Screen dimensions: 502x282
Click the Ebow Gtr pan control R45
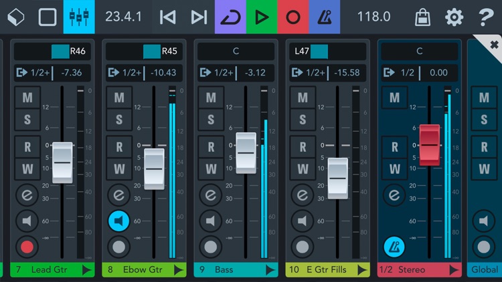click(144, 51)
